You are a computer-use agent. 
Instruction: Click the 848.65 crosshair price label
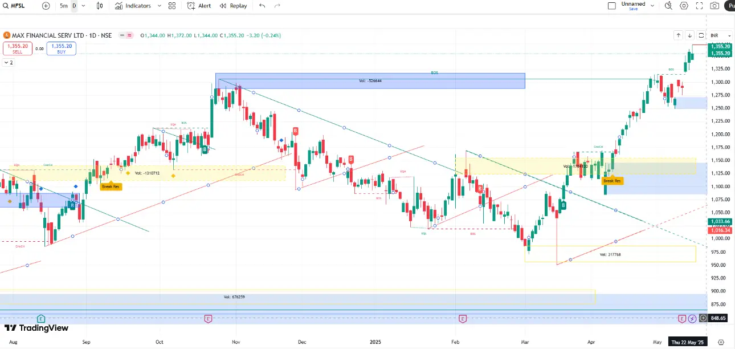718,318
